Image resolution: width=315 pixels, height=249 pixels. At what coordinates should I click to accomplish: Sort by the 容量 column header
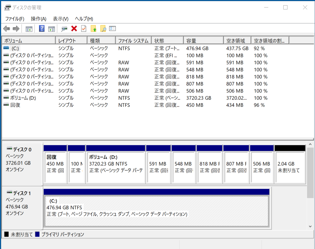(203, 41)
